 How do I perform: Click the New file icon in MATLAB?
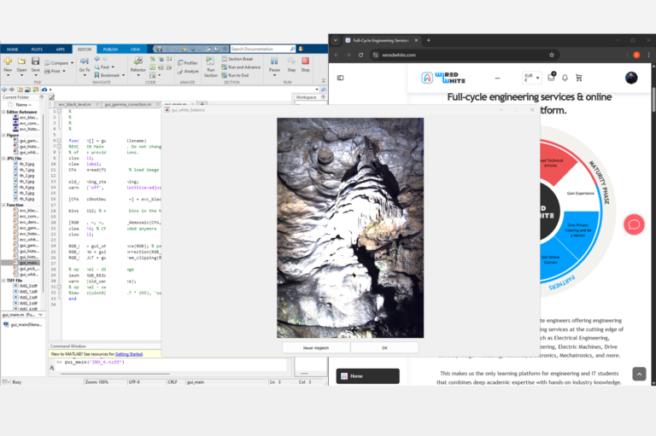8,61
